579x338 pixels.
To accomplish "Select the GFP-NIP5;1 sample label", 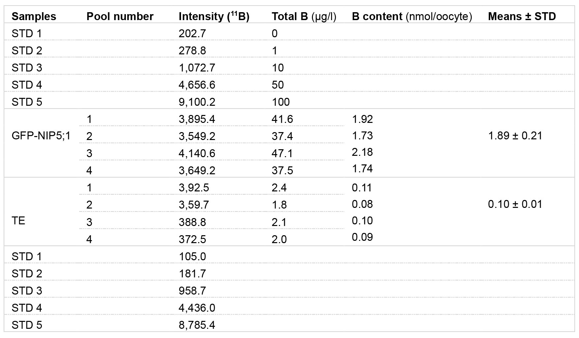I will 41,136.
